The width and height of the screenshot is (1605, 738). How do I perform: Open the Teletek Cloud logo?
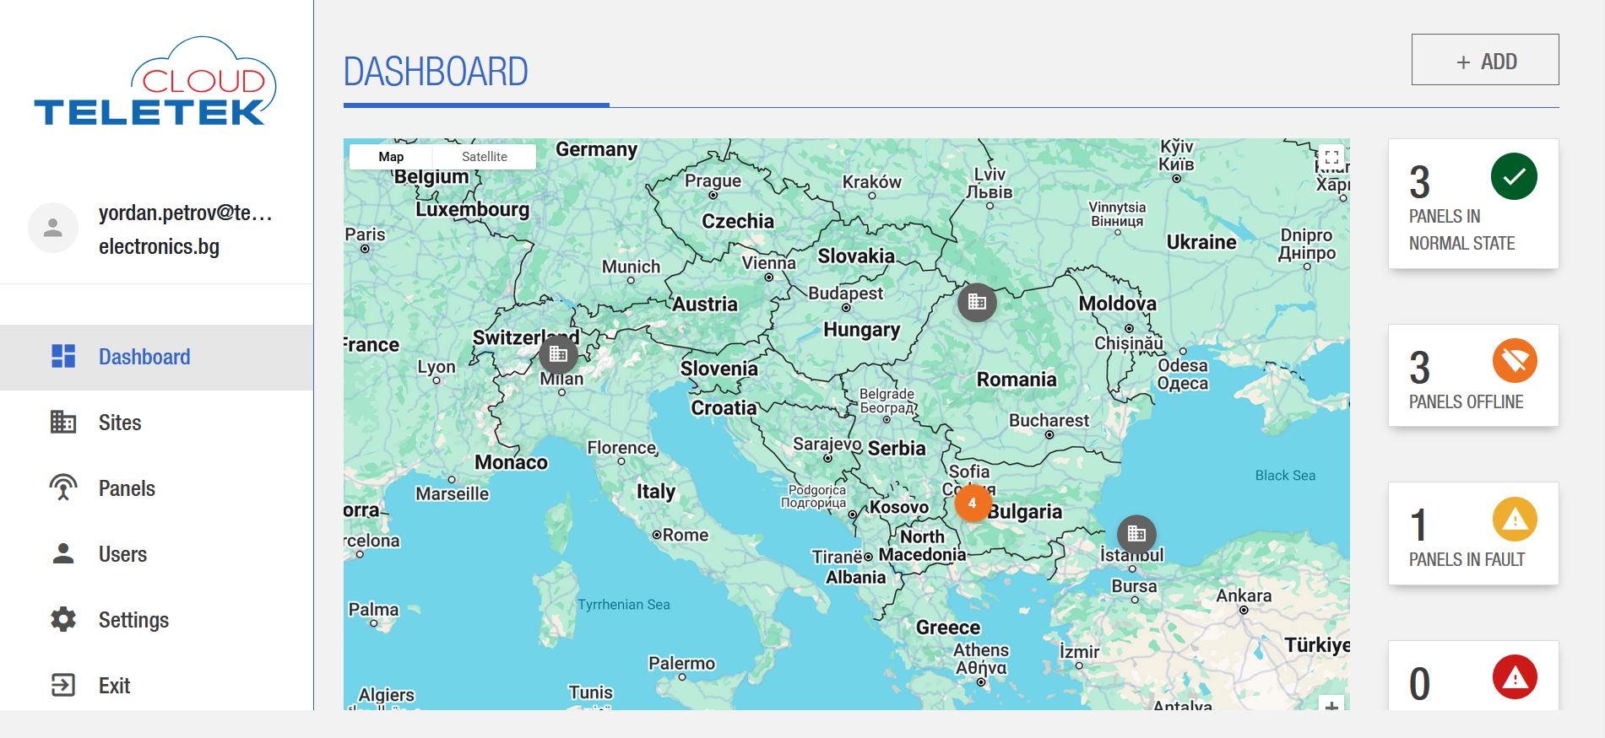click(155, 82)
